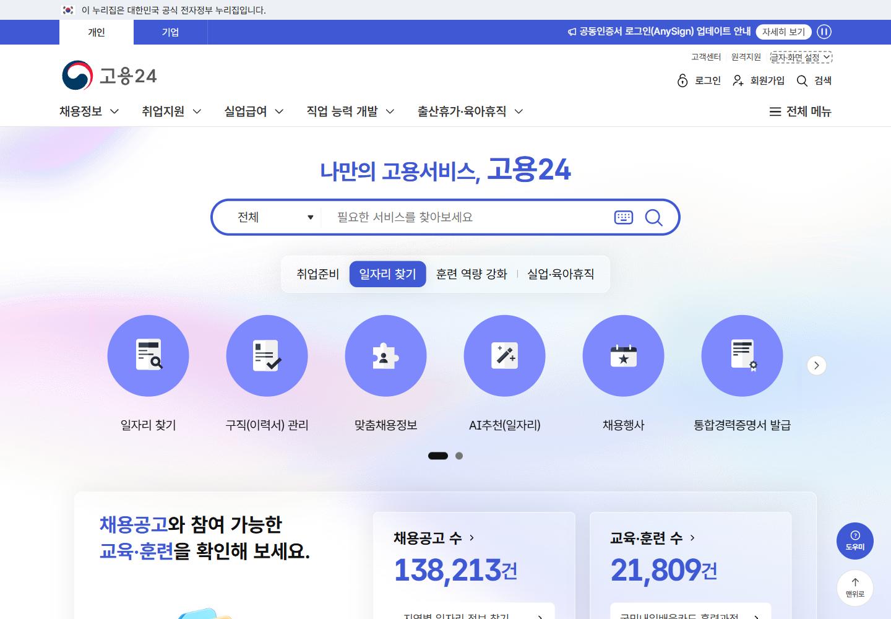Open the 전체 메뉴 hamburger icon

click(x=775, y=111)
